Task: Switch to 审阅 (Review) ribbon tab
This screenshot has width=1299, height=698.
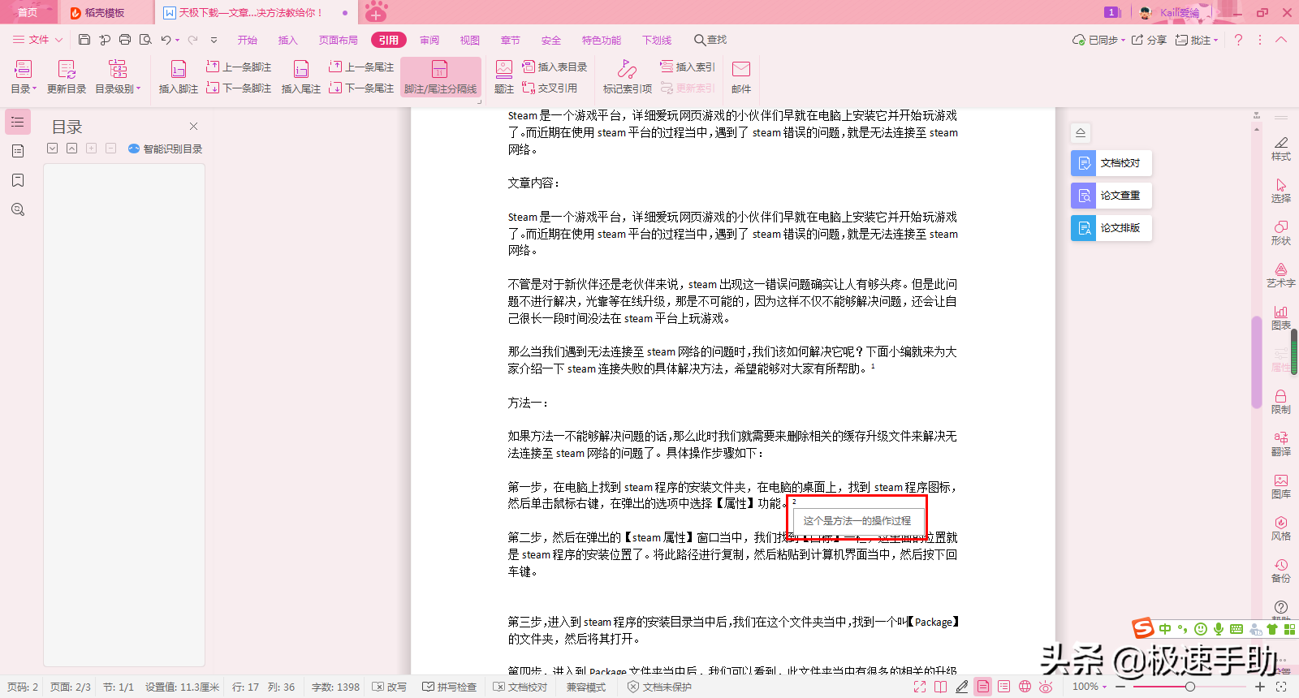Action: pyautogui.click(x=429, y=41)
